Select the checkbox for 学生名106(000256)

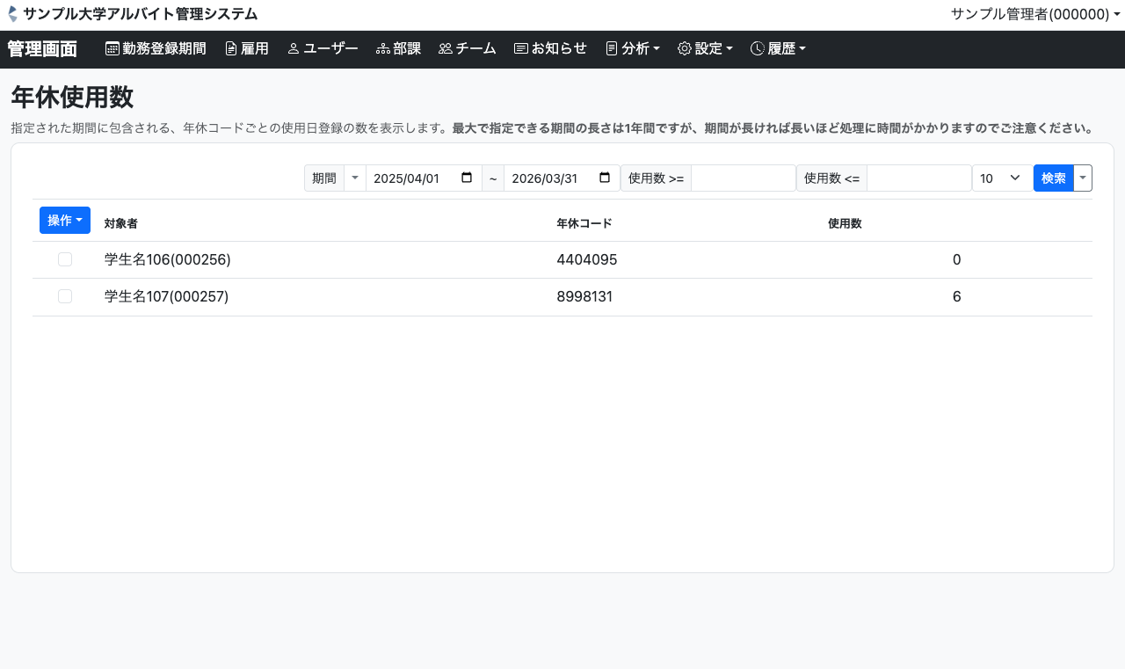65,259
